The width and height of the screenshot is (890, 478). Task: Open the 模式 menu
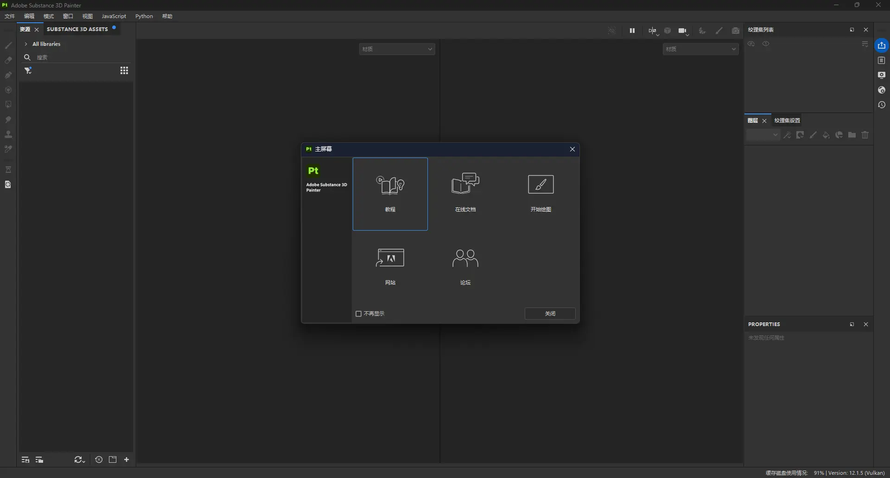49,16
